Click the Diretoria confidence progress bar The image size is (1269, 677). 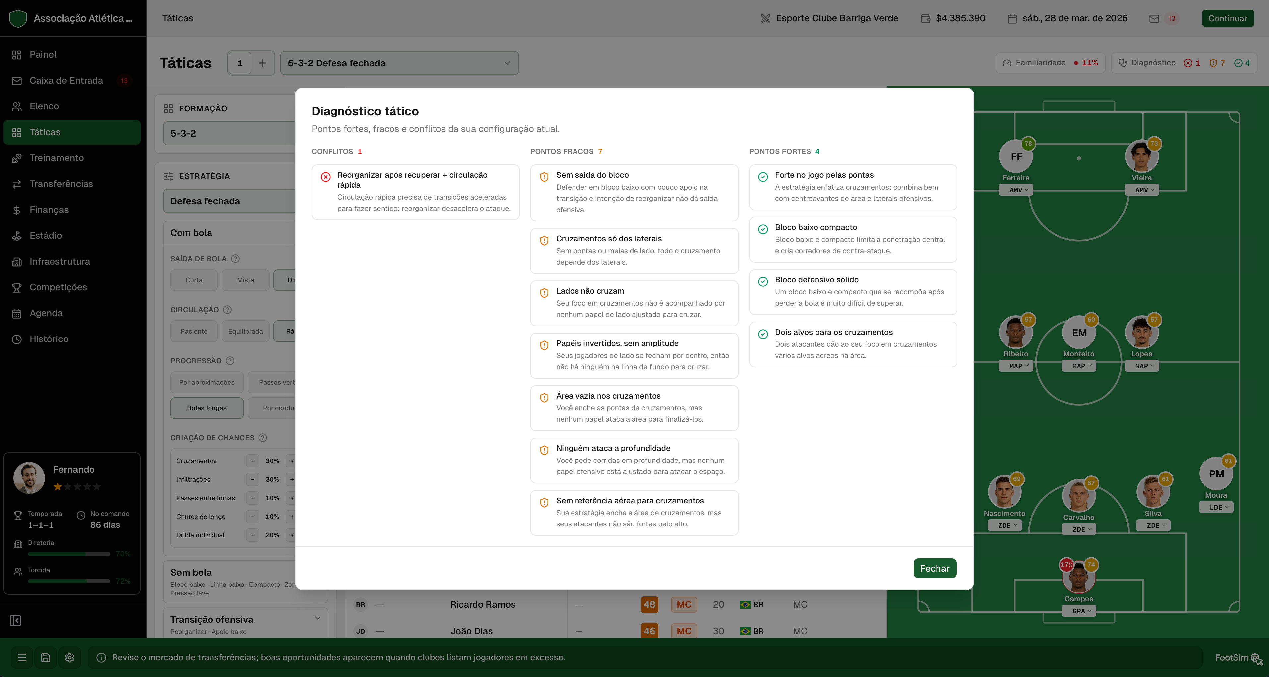(x=69, y=554)
